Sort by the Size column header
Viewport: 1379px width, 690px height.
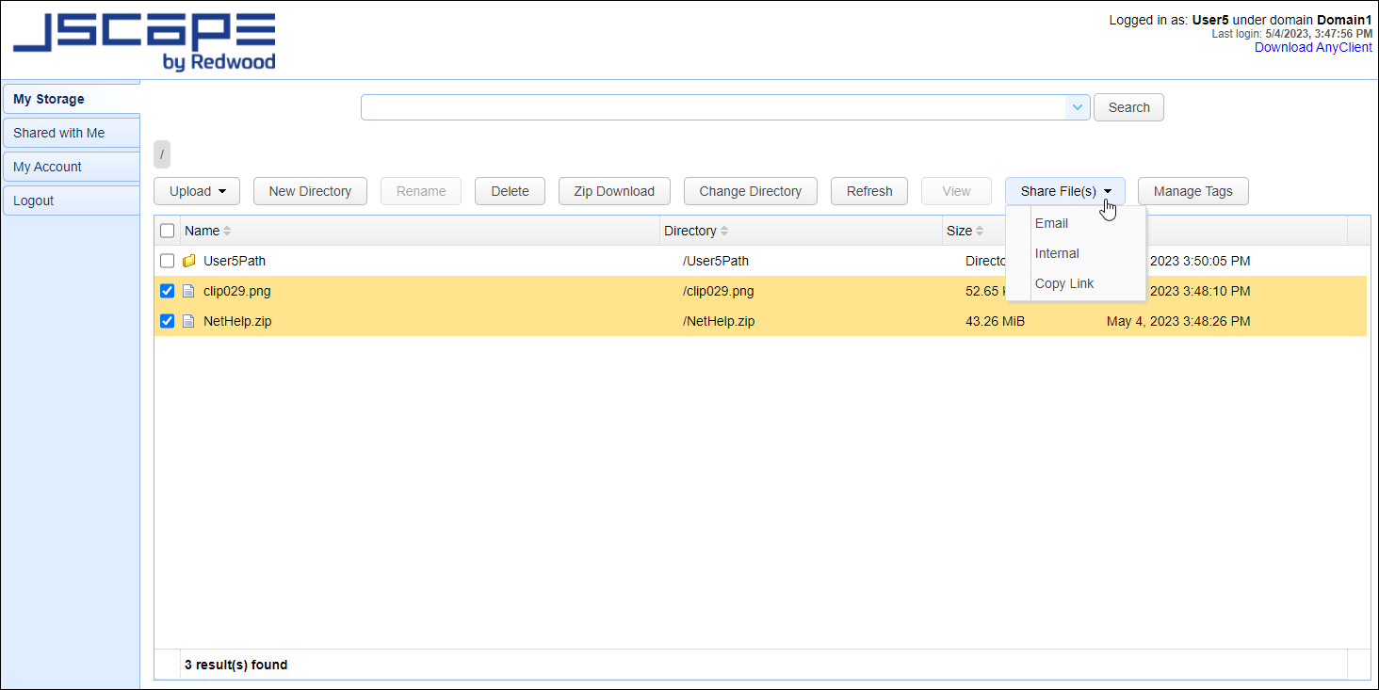click(x=959, y=231)
